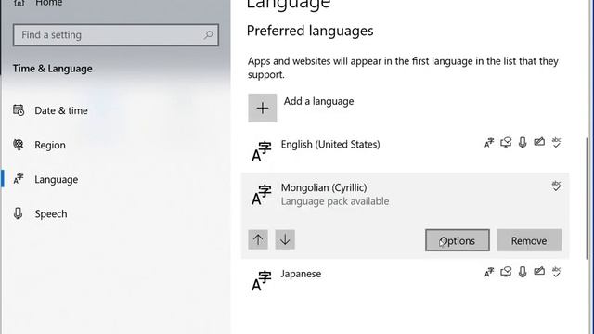This screenshot has width=594, height=334.
Task: Click English speech recognition microphone icon
Action: 523,143
